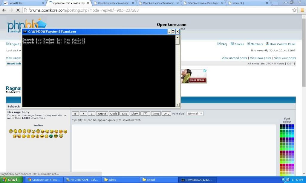This screenshot has width=306, height=183.
Task: Open the tables folder taskbar item
Action: [121, 180]
